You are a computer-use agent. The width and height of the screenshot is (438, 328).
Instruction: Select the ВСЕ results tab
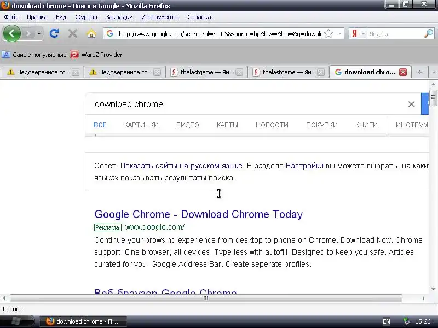100,125
